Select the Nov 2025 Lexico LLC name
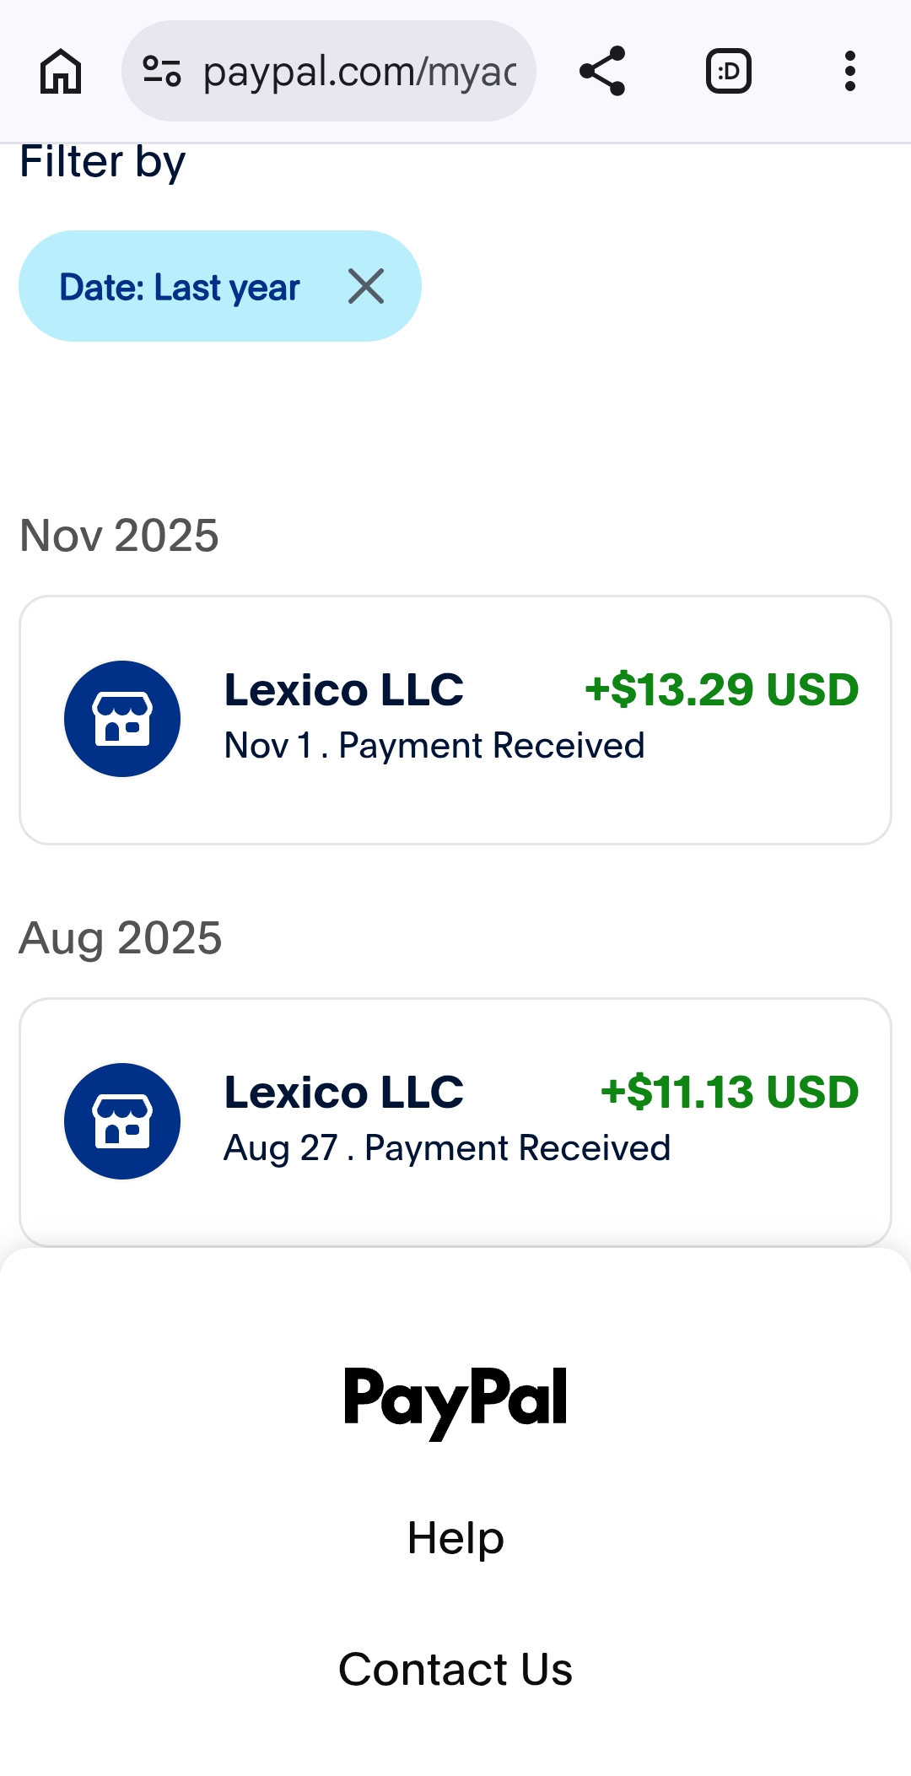This screenshot has width=911, height=1776. tap(344, 690)
